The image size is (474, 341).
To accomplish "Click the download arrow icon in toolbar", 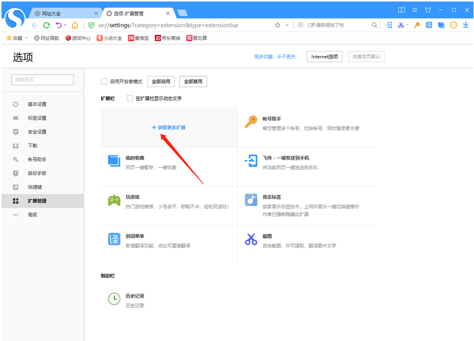I will pos(466,25).
